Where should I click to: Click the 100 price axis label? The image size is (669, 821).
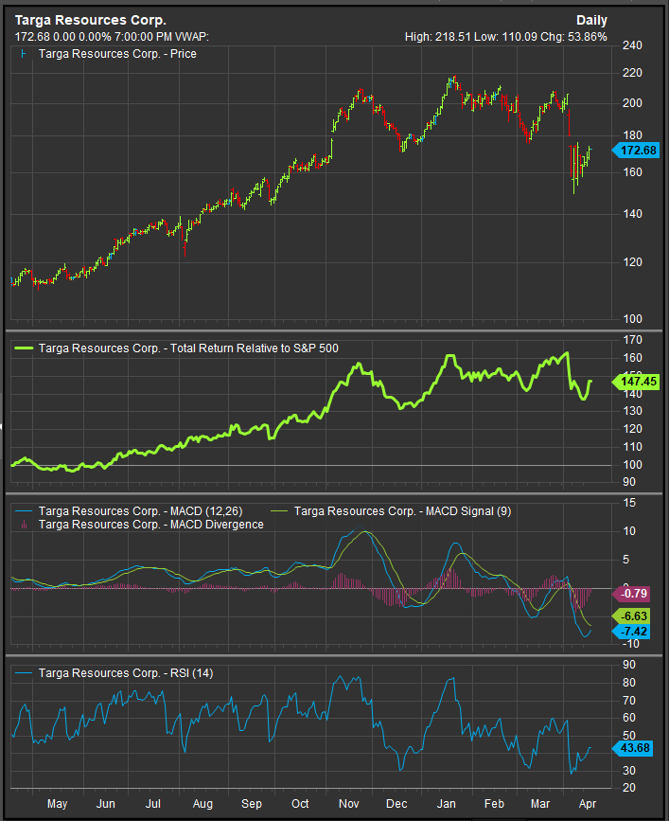(632, 319)
